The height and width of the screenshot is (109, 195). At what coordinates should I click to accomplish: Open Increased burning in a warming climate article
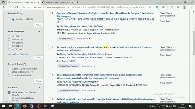[x=104, y=49]
